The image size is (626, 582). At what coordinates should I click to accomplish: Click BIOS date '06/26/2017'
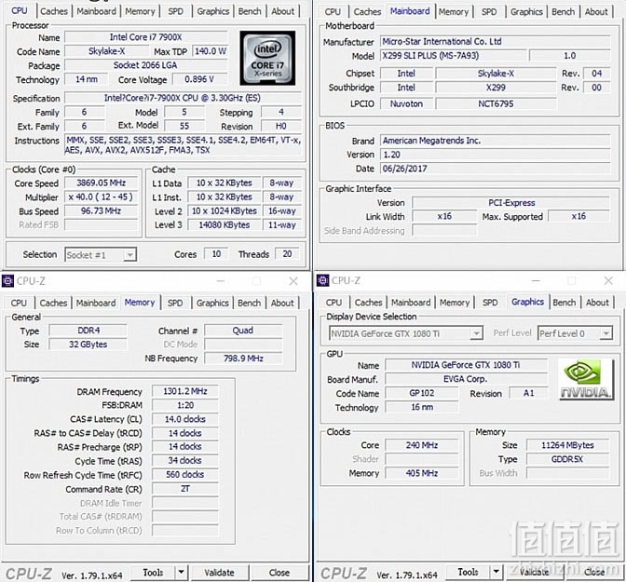tap(495, 169)
